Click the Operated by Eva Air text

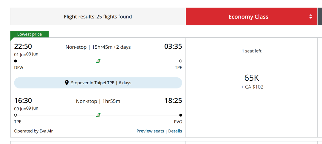33,131
